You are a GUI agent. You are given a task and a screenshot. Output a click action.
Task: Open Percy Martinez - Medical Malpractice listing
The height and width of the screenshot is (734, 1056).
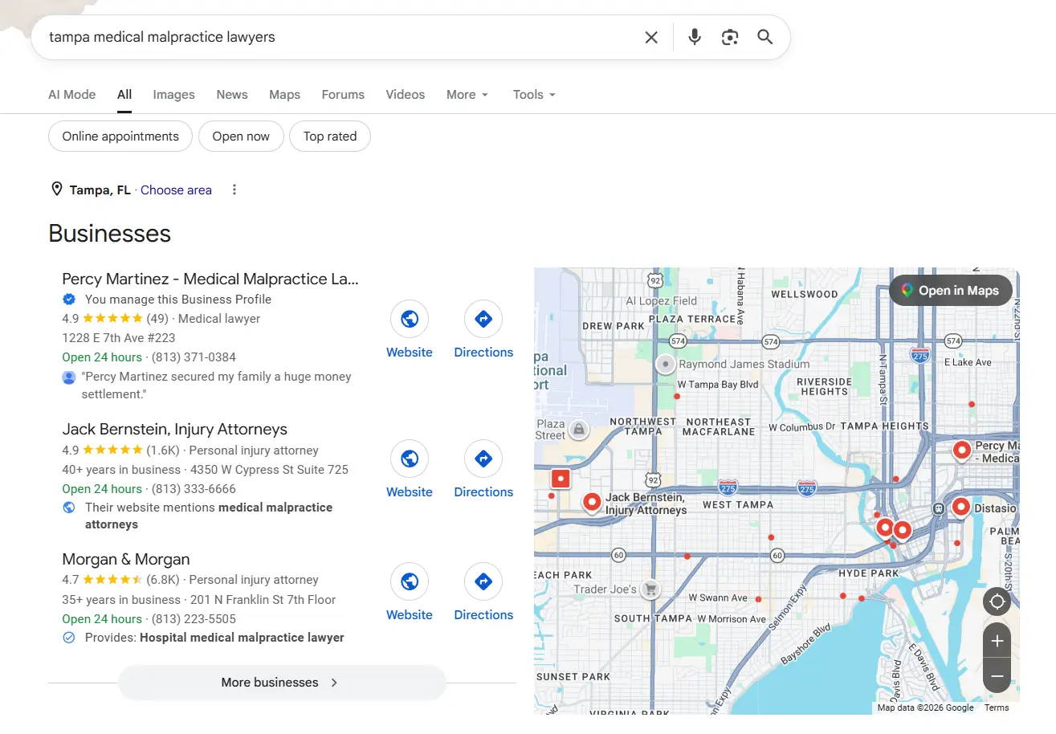point(210,279)
